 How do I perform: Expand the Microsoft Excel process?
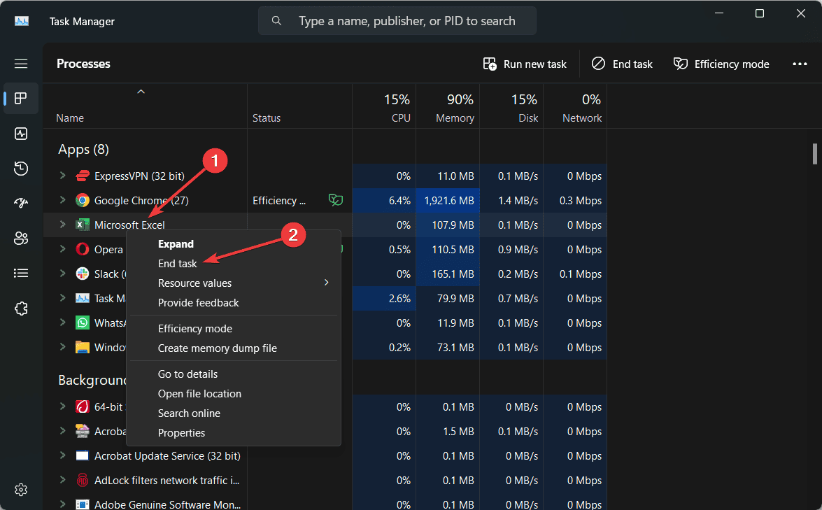pyautogui.click(x=62, y=225)
